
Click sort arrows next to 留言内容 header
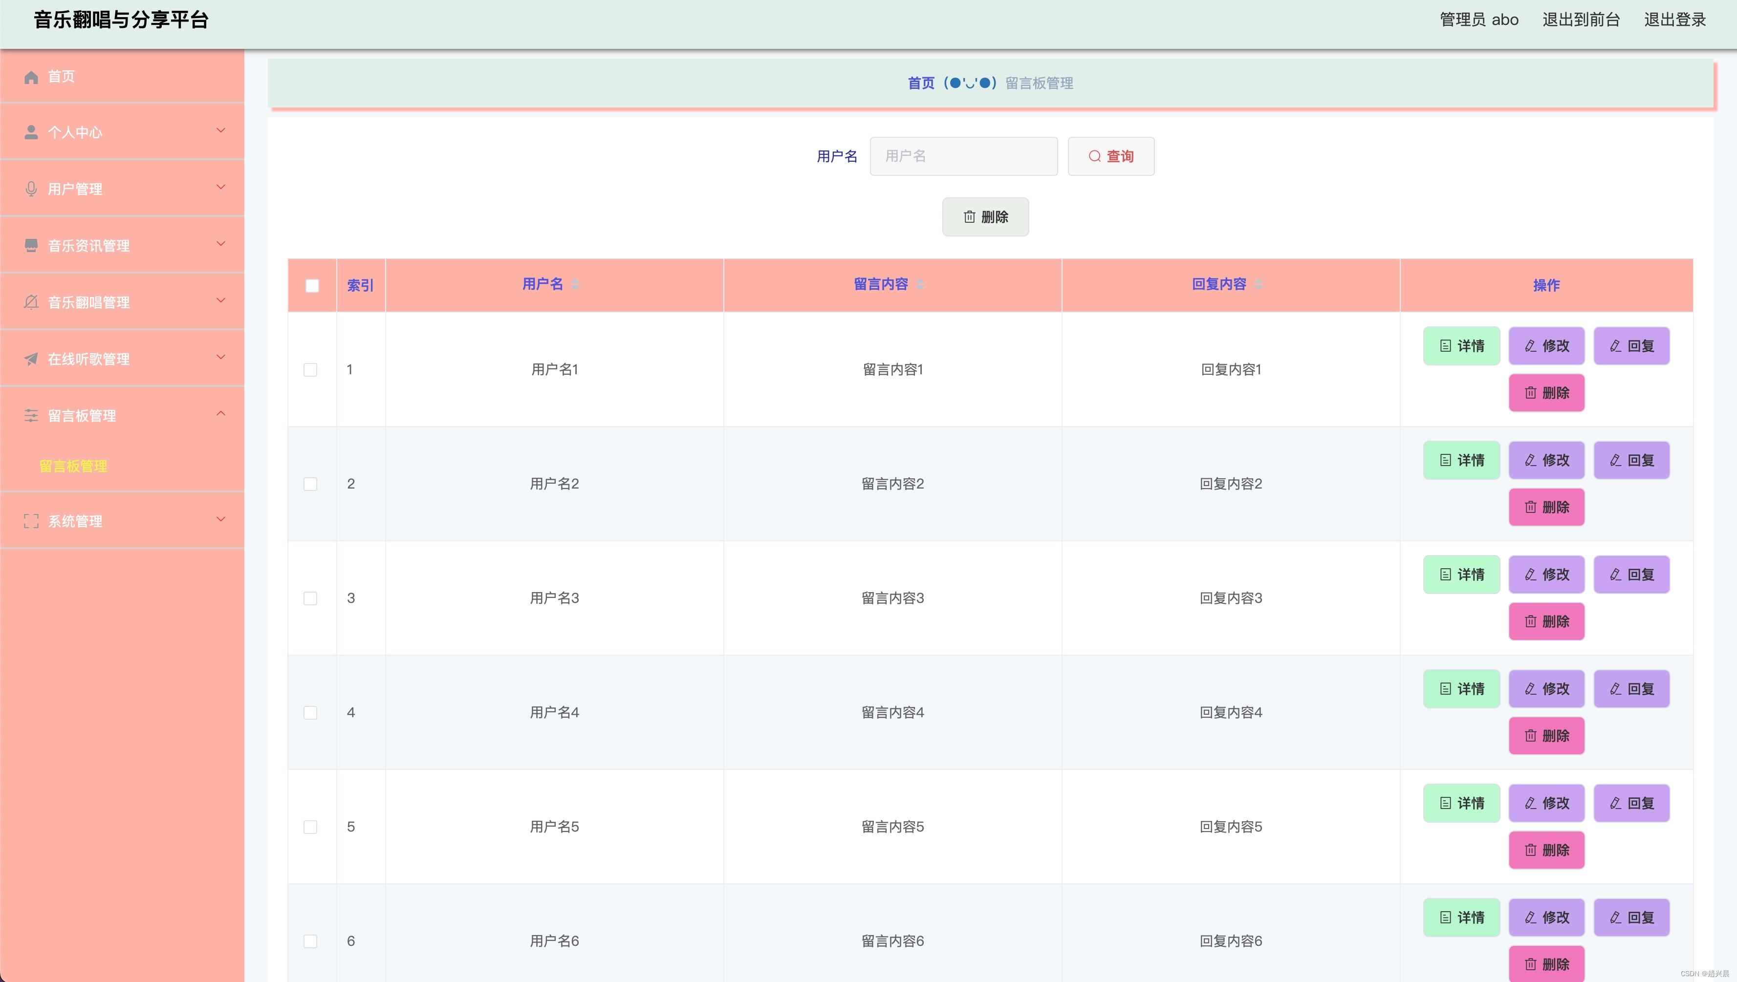point(920,284)
